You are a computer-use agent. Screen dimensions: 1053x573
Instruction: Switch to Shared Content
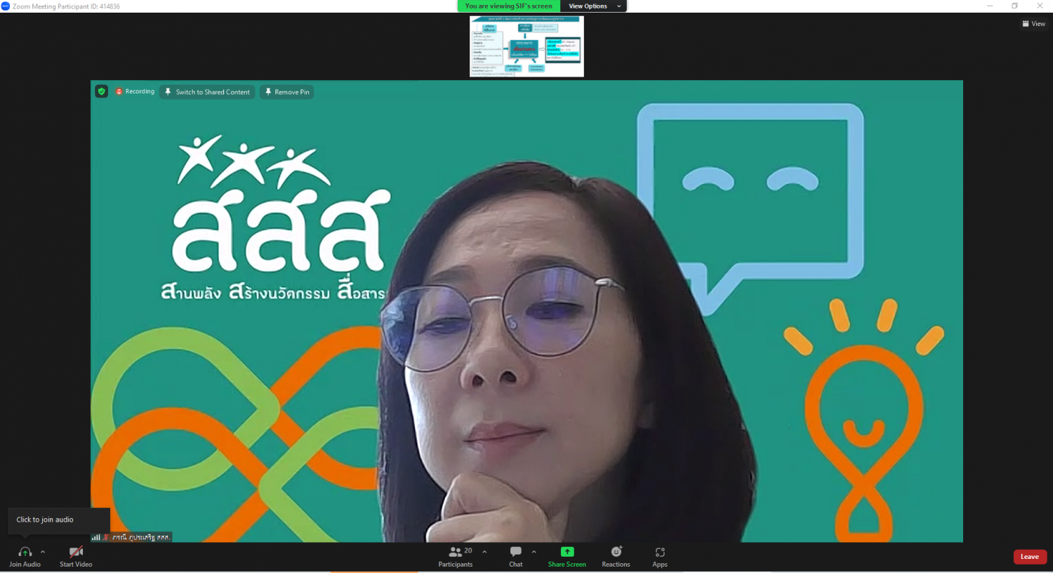coord(207,92)
